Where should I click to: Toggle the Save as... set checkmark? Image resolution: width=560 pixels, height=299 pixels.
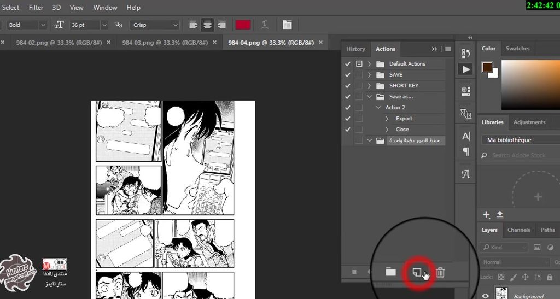(347, 97)
